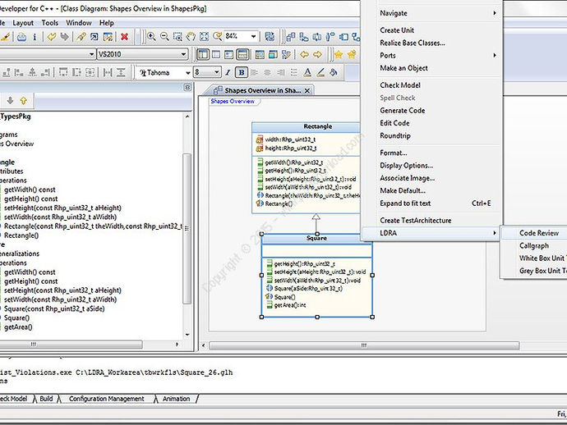Select Code Review in LDRA submenu
Image resolution: width=567 pixels, height=425 pixels.
point(539,233)
